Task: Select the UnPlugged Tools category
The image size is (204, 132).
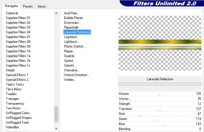Action: click(x=17, y=122)
